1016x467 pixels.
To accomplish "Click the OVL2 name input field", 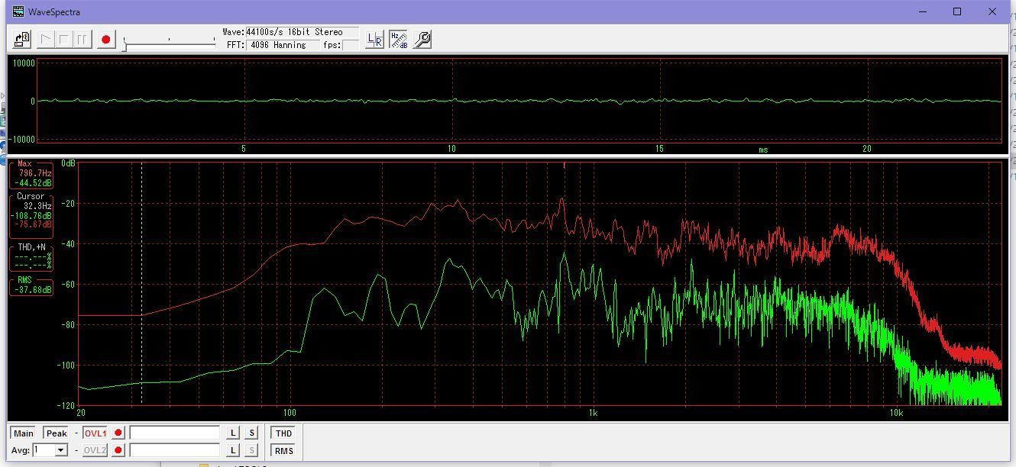I will coord(175,450).
